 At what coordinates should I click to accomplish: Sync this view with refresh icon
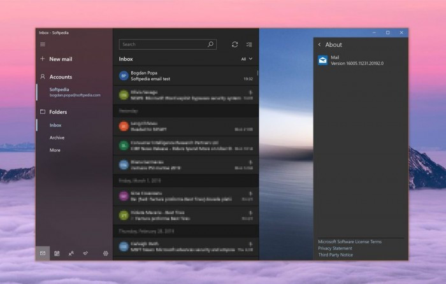(x=234, y=45)
